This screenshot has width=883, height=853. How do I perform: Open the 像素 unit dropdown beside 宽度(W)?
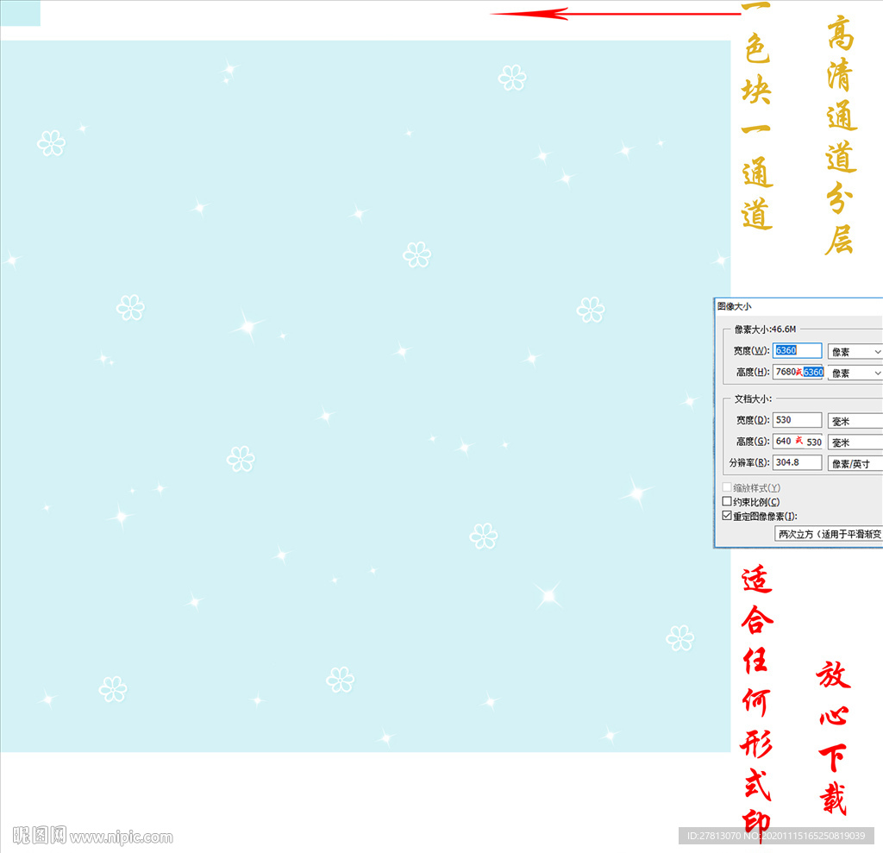pos(855,352)
